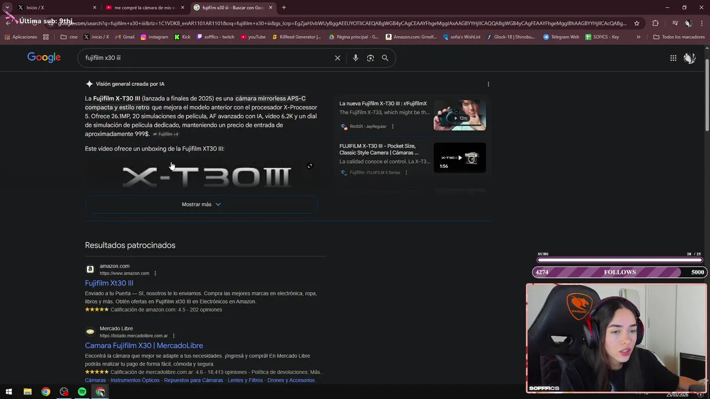This screenshot has height=399, width=710.
Task: Open the Instrumentos Ópticos sublink
Action: pyautogui.click(x=135, y=380)
